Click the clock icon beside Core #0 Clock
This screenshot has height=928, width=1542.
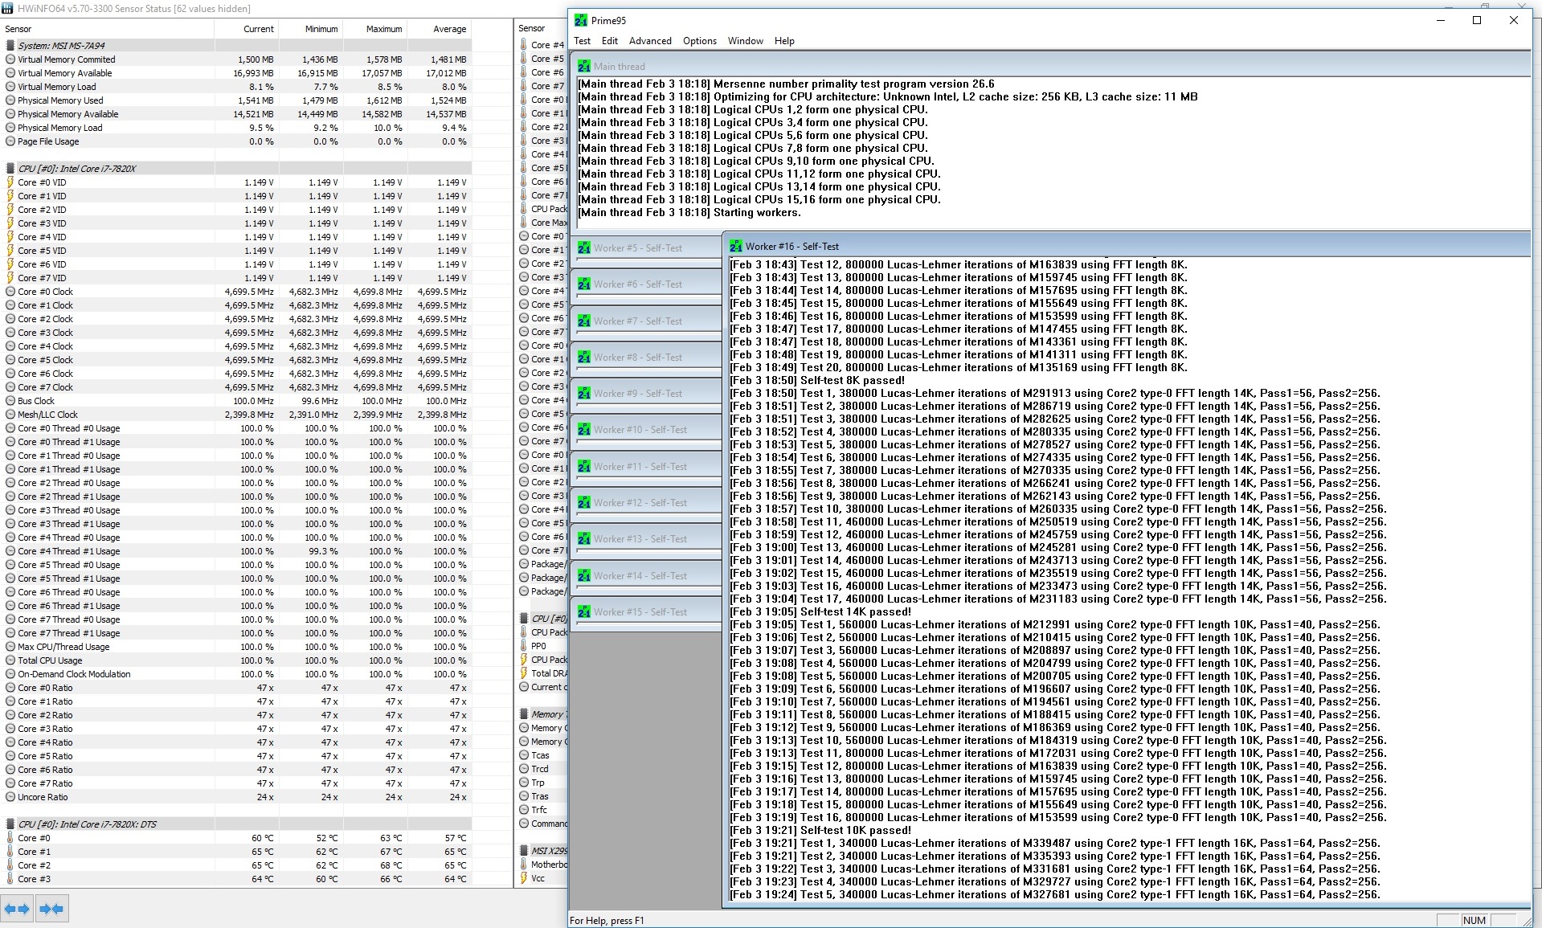[x=10, y=292]
